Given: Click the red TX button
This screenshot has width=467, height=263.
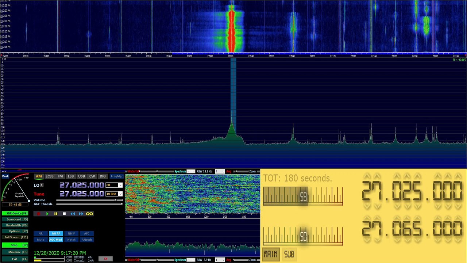Looking at the screenshot, I should tap(105, 259).
